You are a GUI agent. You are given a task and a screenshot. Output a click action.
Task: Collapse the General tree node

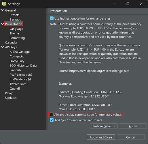pos(3,10)
